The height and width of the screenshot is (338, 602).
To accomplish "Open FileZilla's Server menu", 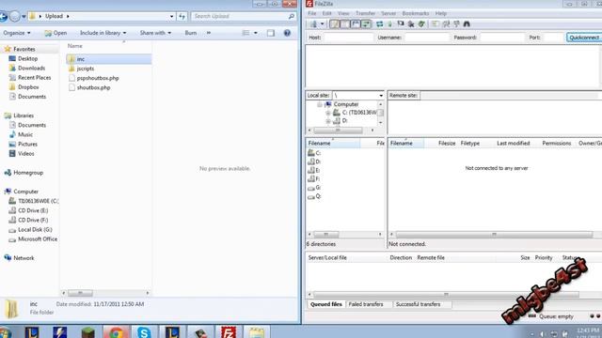I will point(388,13).
